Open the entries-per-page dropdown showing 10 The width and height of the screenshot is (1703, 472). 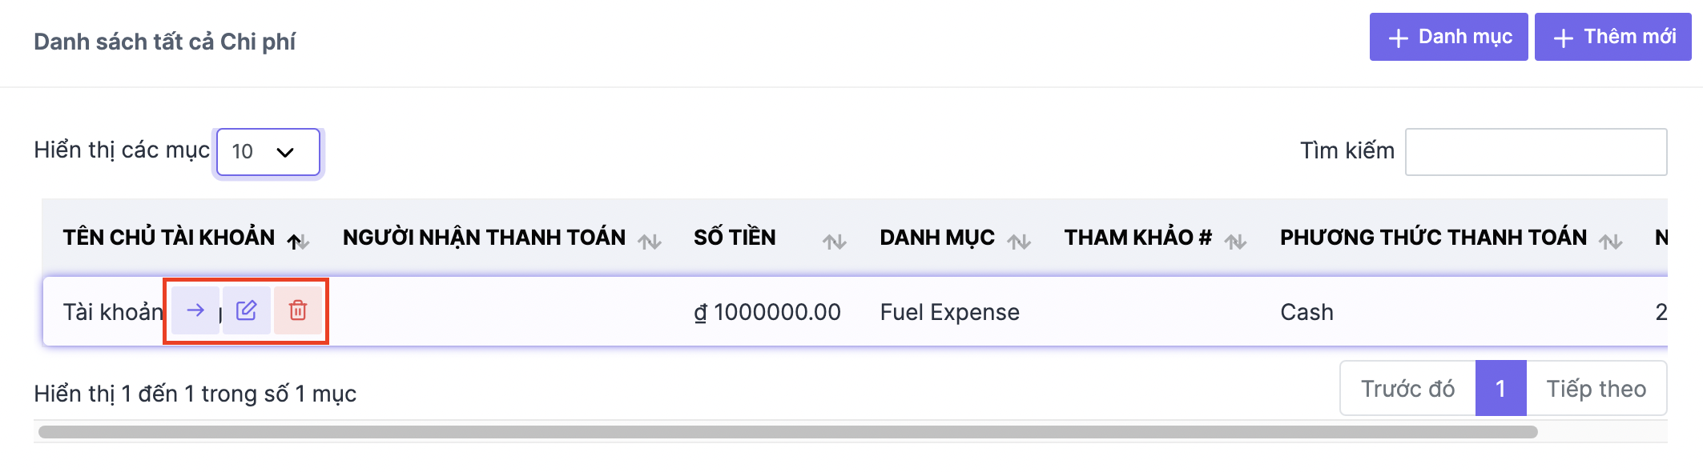tap(268, 152)
